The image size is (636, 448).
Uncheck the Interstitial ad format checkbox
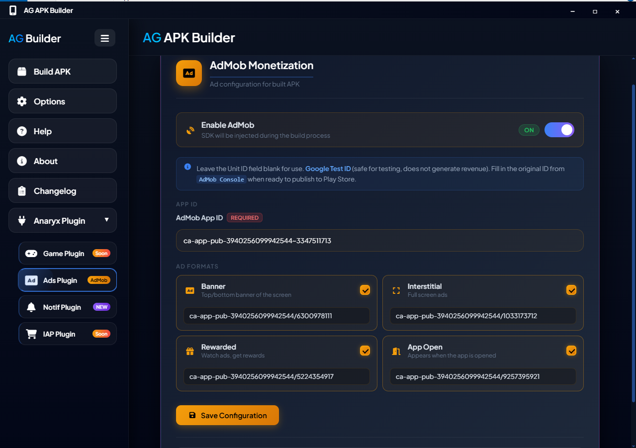tap(571, 290)
